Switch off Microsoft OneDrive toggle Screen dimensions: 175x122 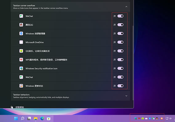pos(120,42)
